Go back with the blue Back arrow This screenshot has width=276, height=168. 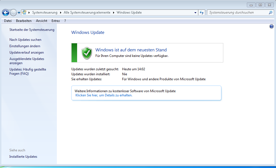pyautogui.click(x=6, y=12)
